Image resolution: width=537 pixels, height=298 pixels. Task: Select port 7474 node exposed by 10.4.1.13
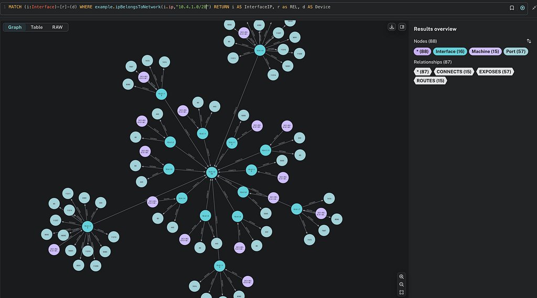pos(164,62)
